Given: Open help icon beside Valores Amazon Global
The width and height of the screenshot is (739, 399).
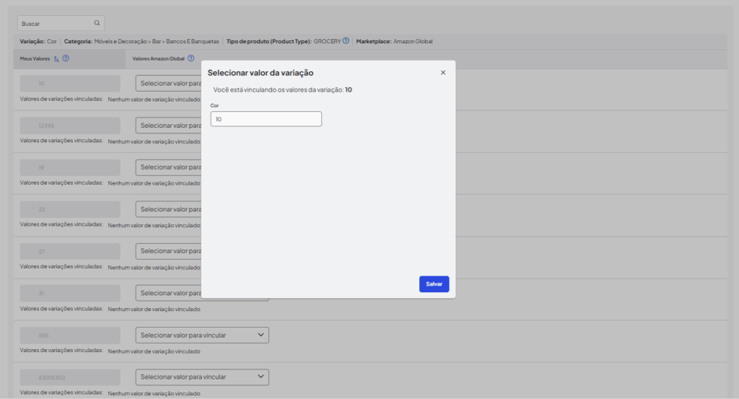Looking at the screenshot, I should (x=191, y=58).
